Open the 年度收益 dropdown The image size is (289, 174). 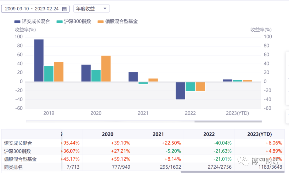tap(92, 9)
